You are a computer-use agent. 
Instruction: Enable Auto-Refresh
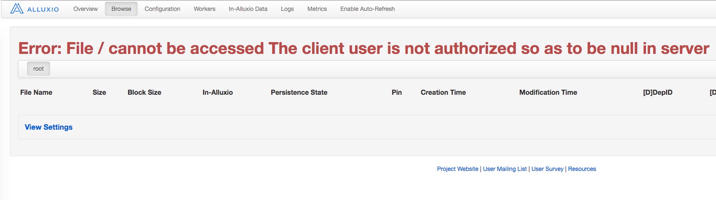368,9
